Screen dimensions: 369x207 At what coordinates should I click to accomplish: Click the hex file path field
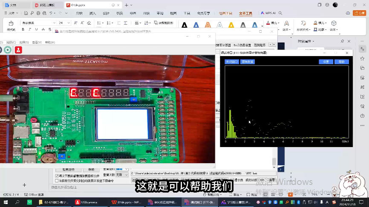pos(203,173)
